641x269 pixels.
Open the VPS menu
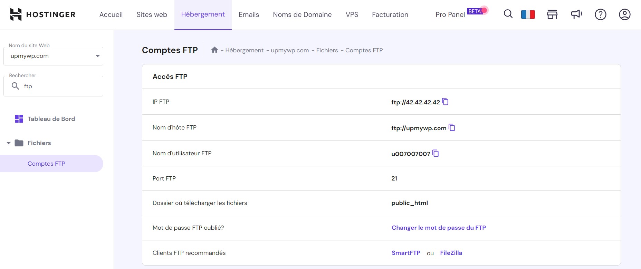click(352, 14)
